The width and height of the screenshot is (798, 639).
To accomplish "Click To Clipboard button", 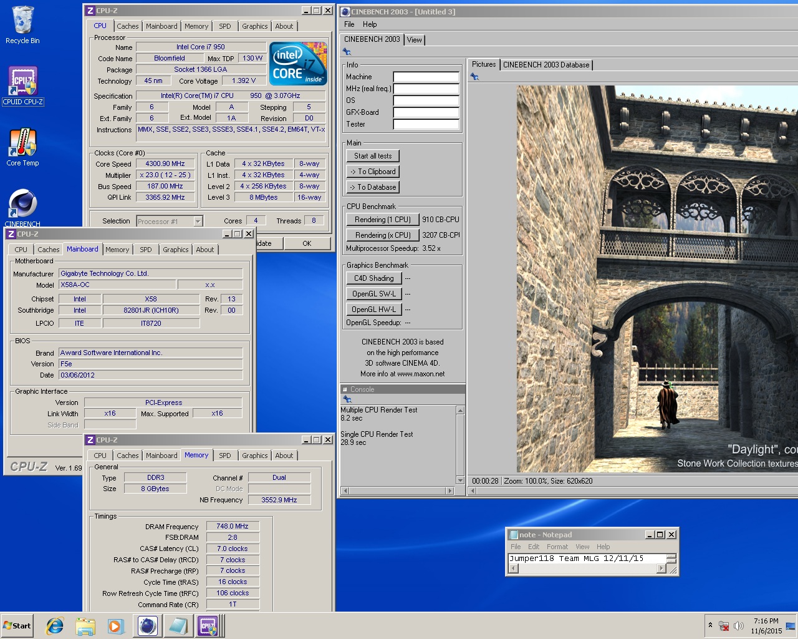I will 373,172.
